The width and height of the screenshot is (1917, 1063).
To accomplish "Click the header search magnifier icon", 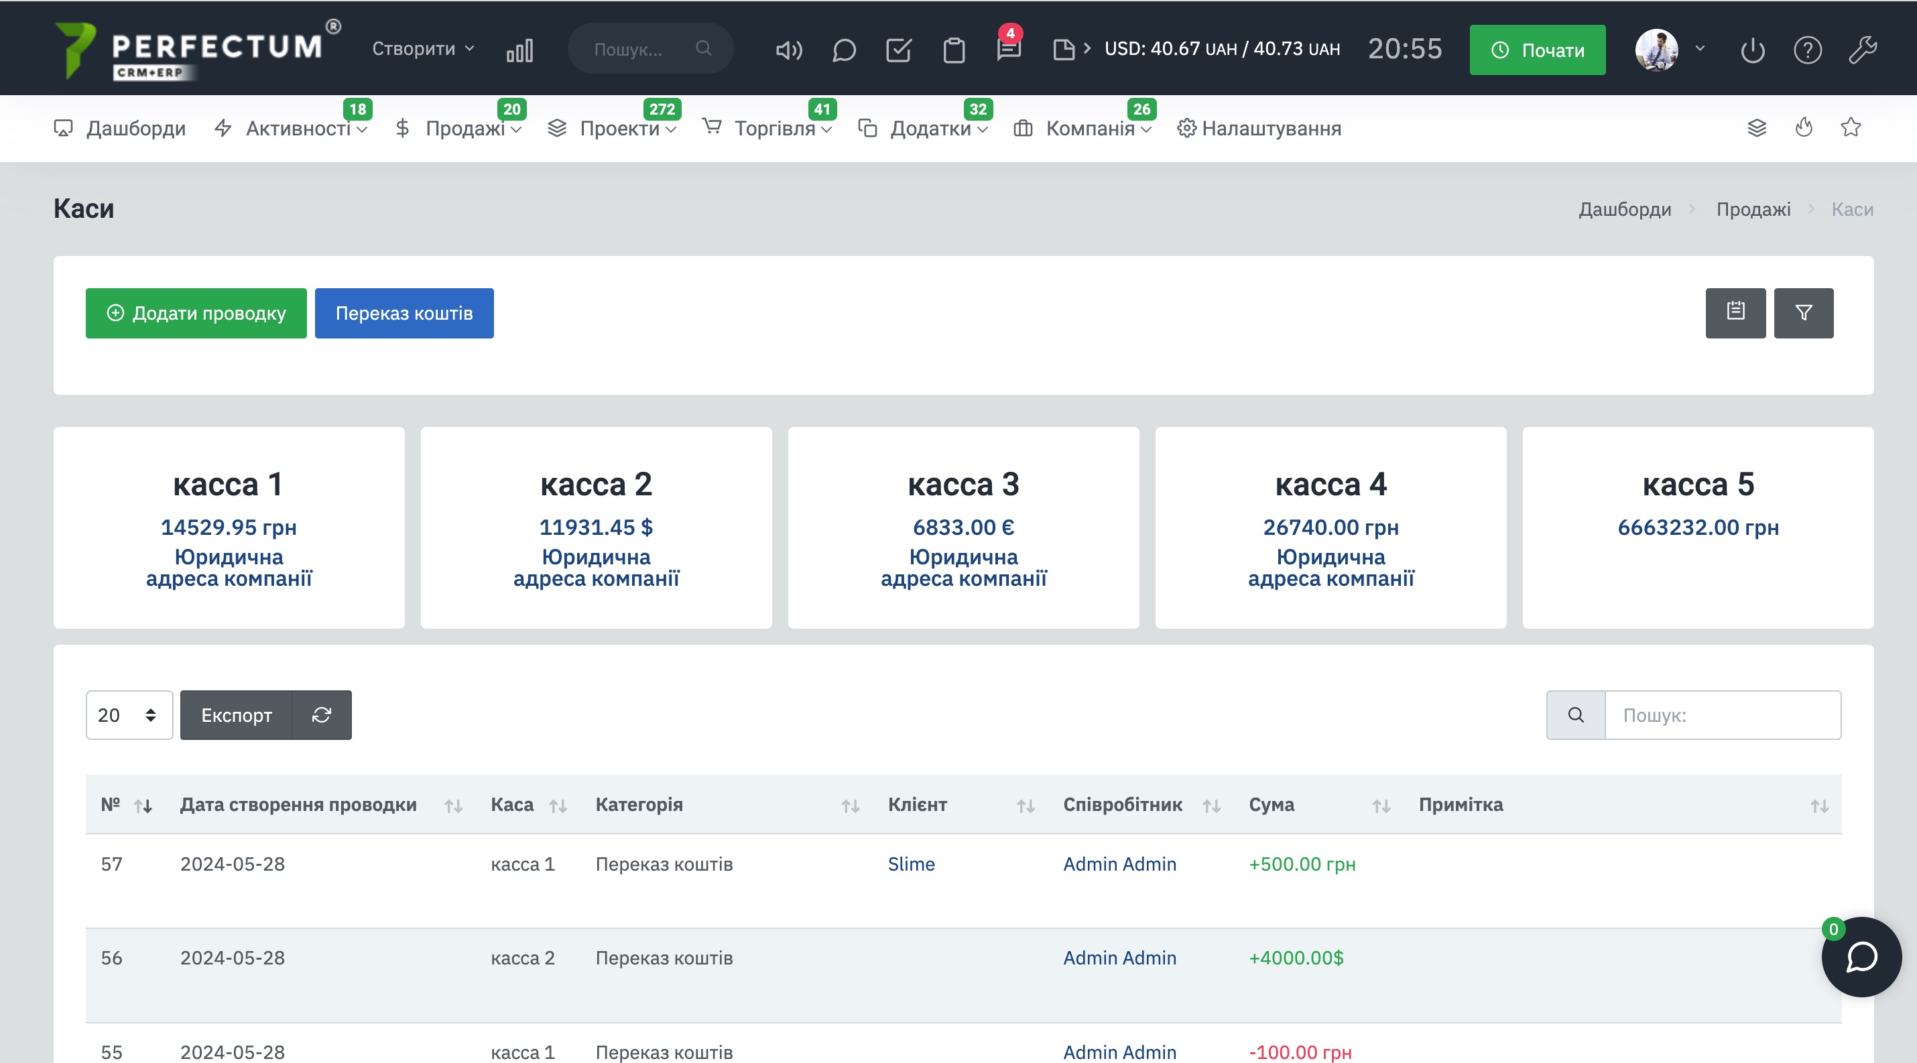I will tap(703, 48).
